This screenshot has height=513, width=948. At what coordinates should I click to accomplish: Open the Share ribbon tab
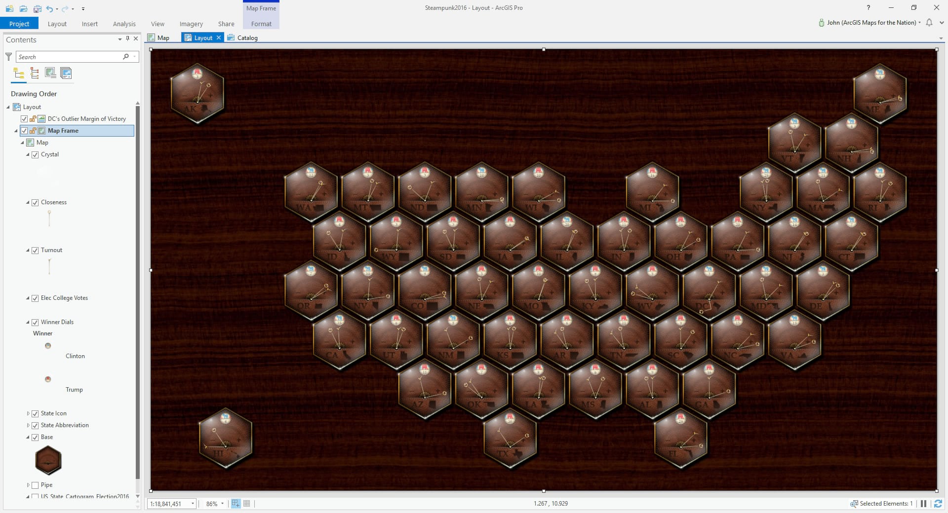tap(226, 24)
